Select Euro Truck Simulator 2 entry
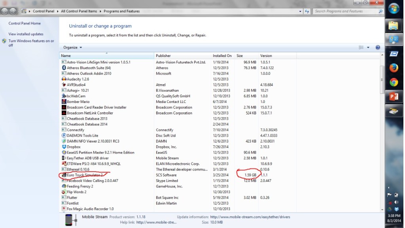This screenshot has height=228, width=405. 85,175
